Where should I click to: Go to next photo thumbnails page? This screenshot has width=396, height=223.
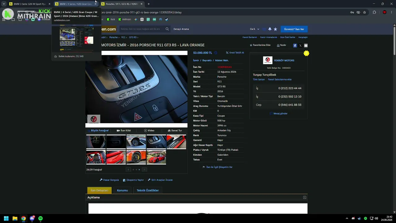144,169
